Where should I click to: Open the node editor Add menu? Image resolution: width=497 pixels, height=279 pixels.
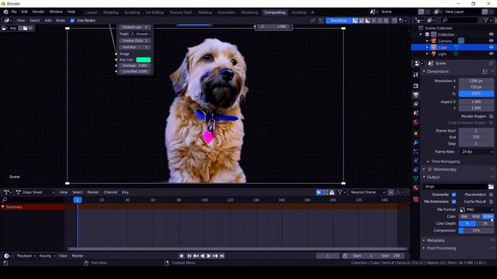click(48, 21)
